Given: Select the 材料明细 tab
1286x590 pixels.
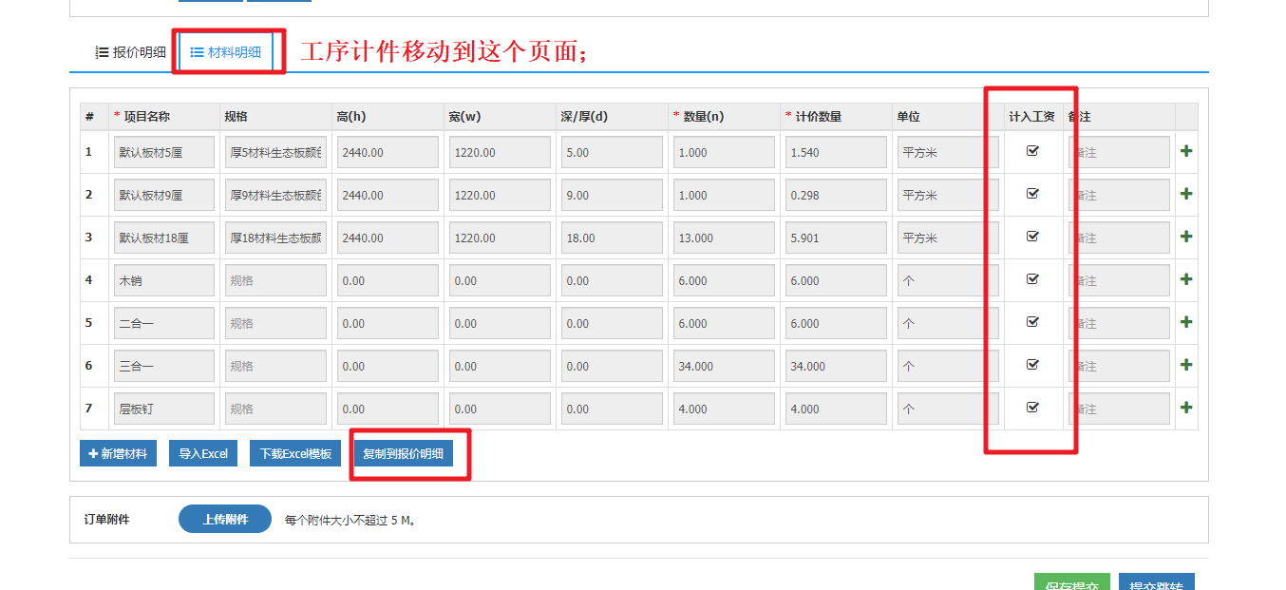Looking at the screenshot, I should pos(226,52).
